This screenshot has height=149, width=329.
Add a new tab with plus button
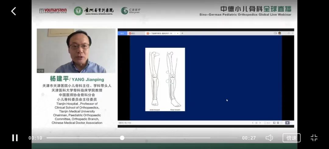click(x=182, y=33)
